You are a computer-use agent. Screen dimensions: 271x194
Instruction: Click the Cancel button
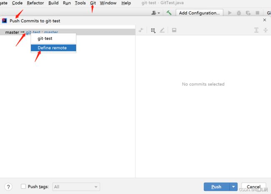(x=253, y=187)
